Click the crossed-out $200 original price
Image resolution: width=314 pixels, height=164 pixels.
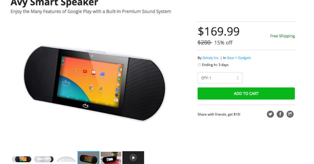point(204,43)
